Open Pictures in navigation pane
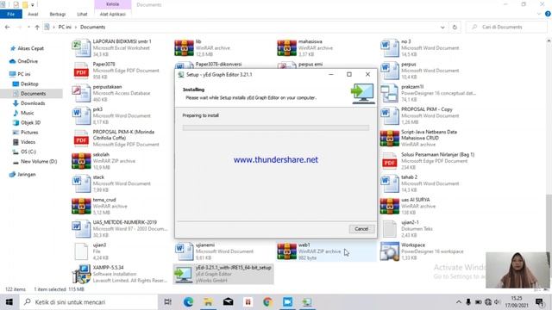Screen dimensions: 552x310 pos(29,133)
